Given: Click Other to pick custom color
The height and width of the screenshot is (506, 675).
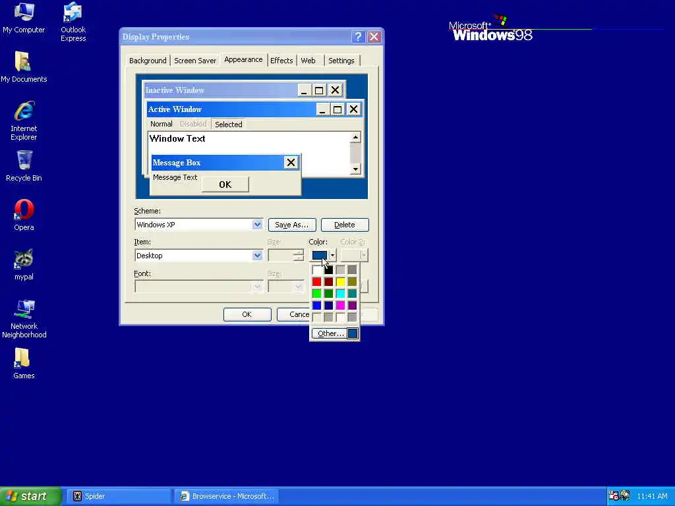Looking at the screenshot, I should point(329,333).
